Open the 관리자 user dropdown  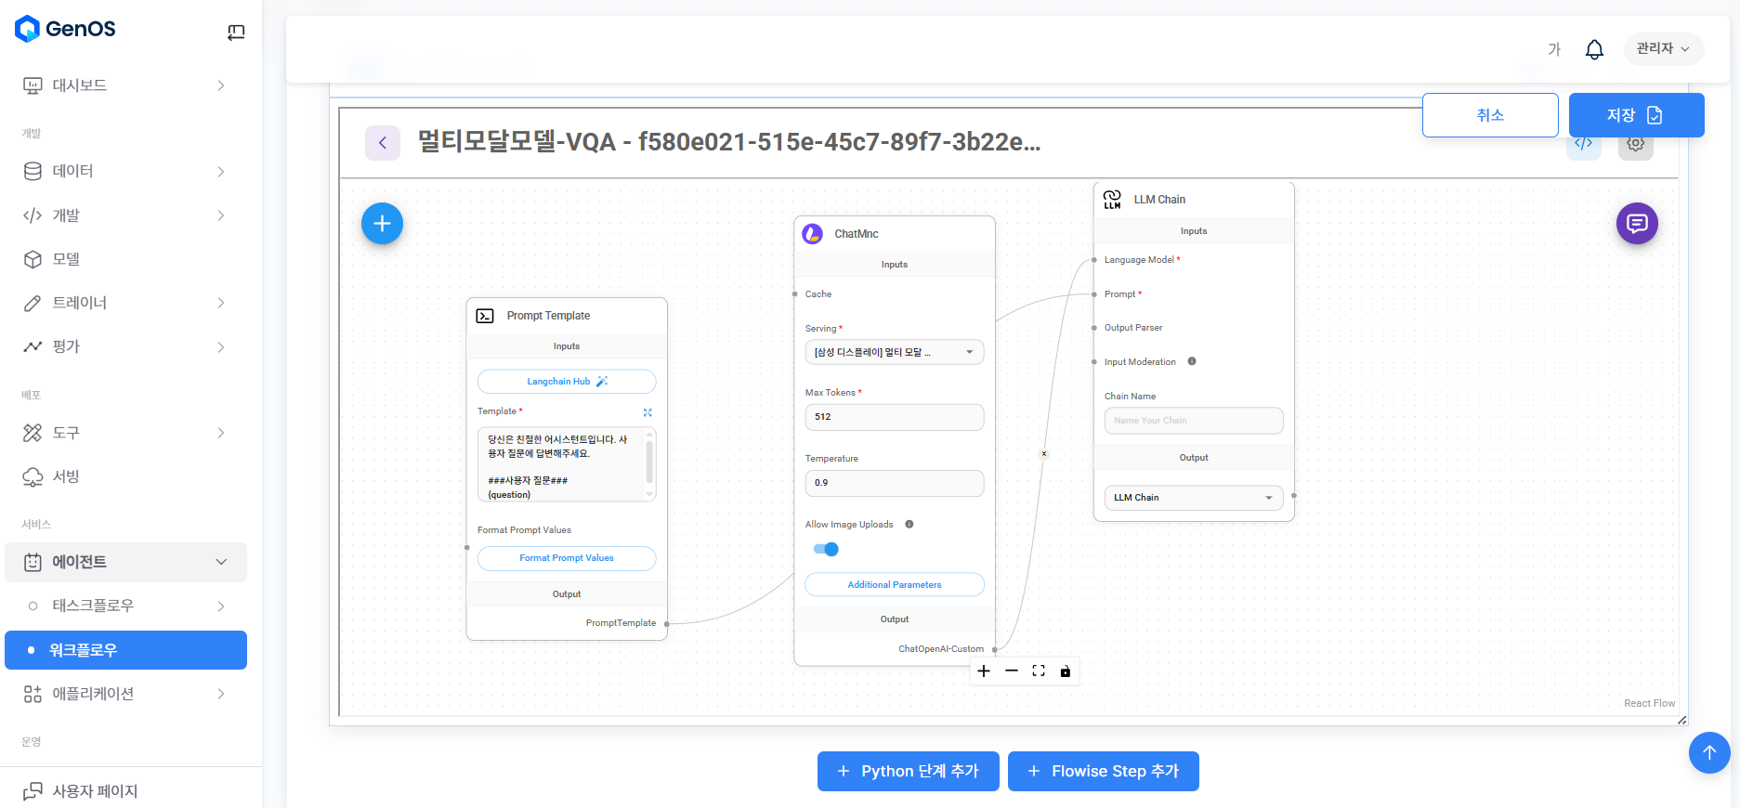(1662, 48)
